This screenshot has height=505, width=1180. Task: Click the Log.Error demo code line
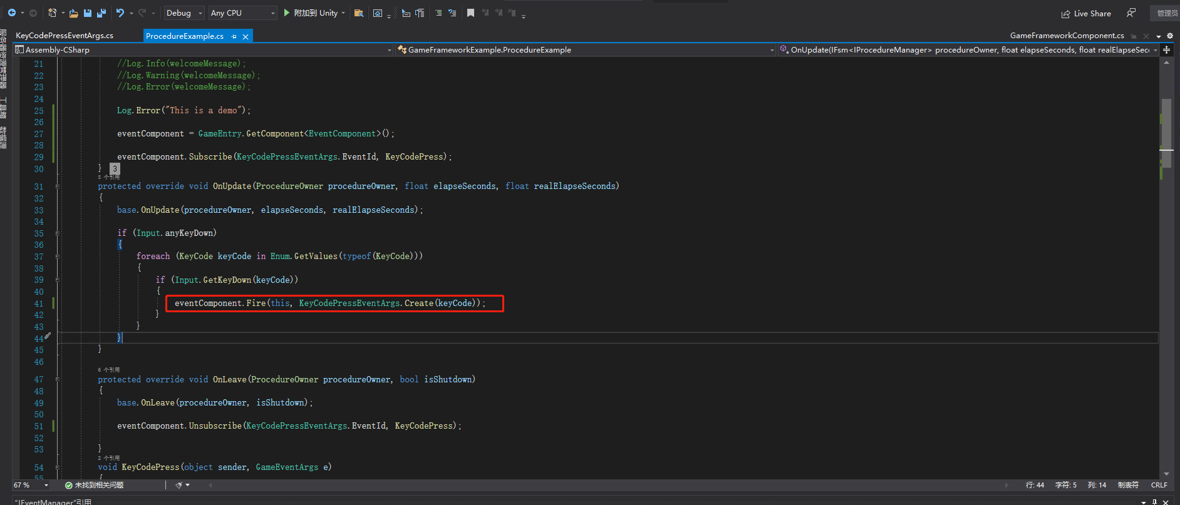(x=184, y=111)
